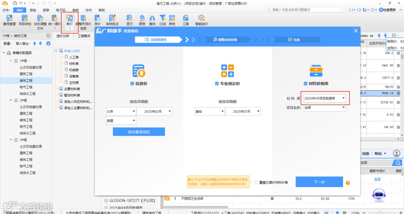
Task: Switch to the 协作 ribbon tab
Action: [x=88, y=10]
